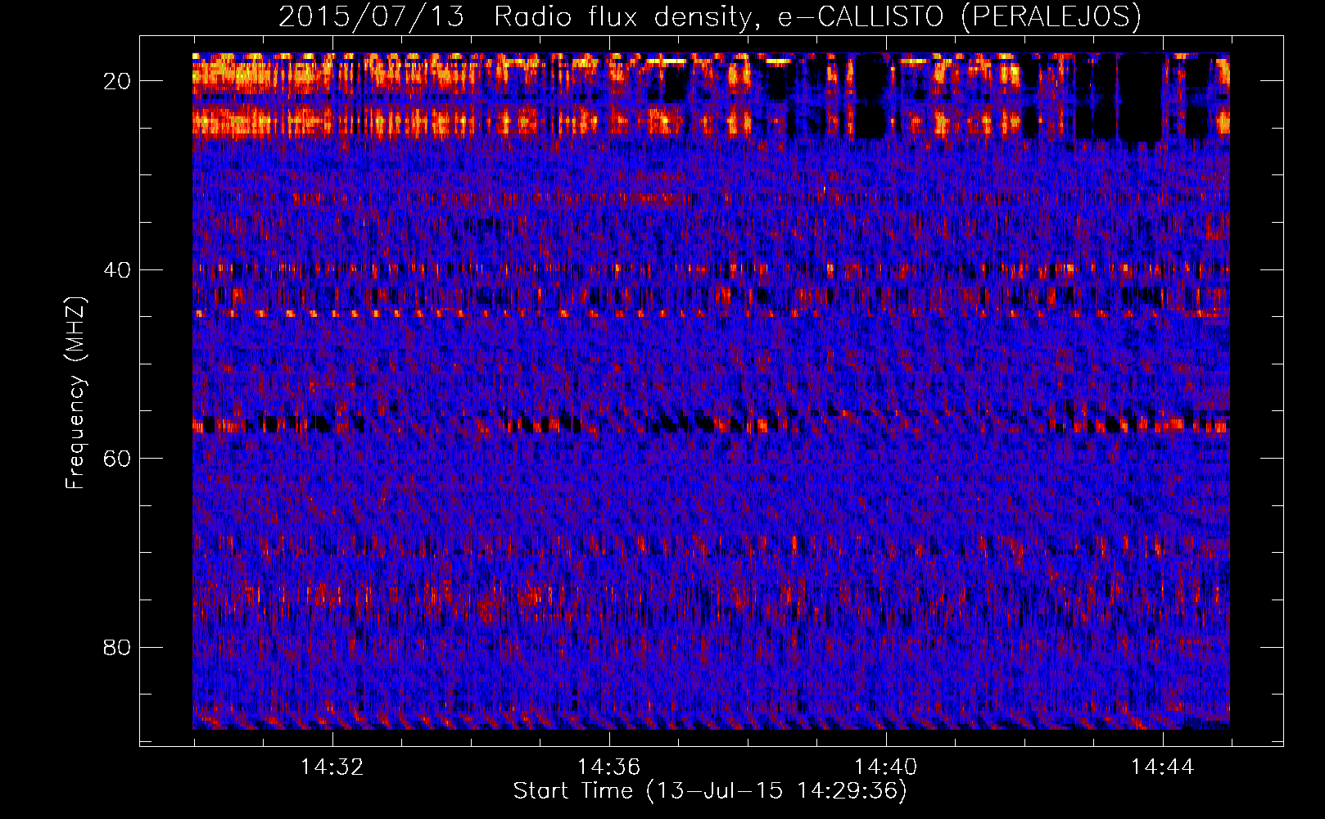Click the 14:36 time tick label

click(608, 767)
